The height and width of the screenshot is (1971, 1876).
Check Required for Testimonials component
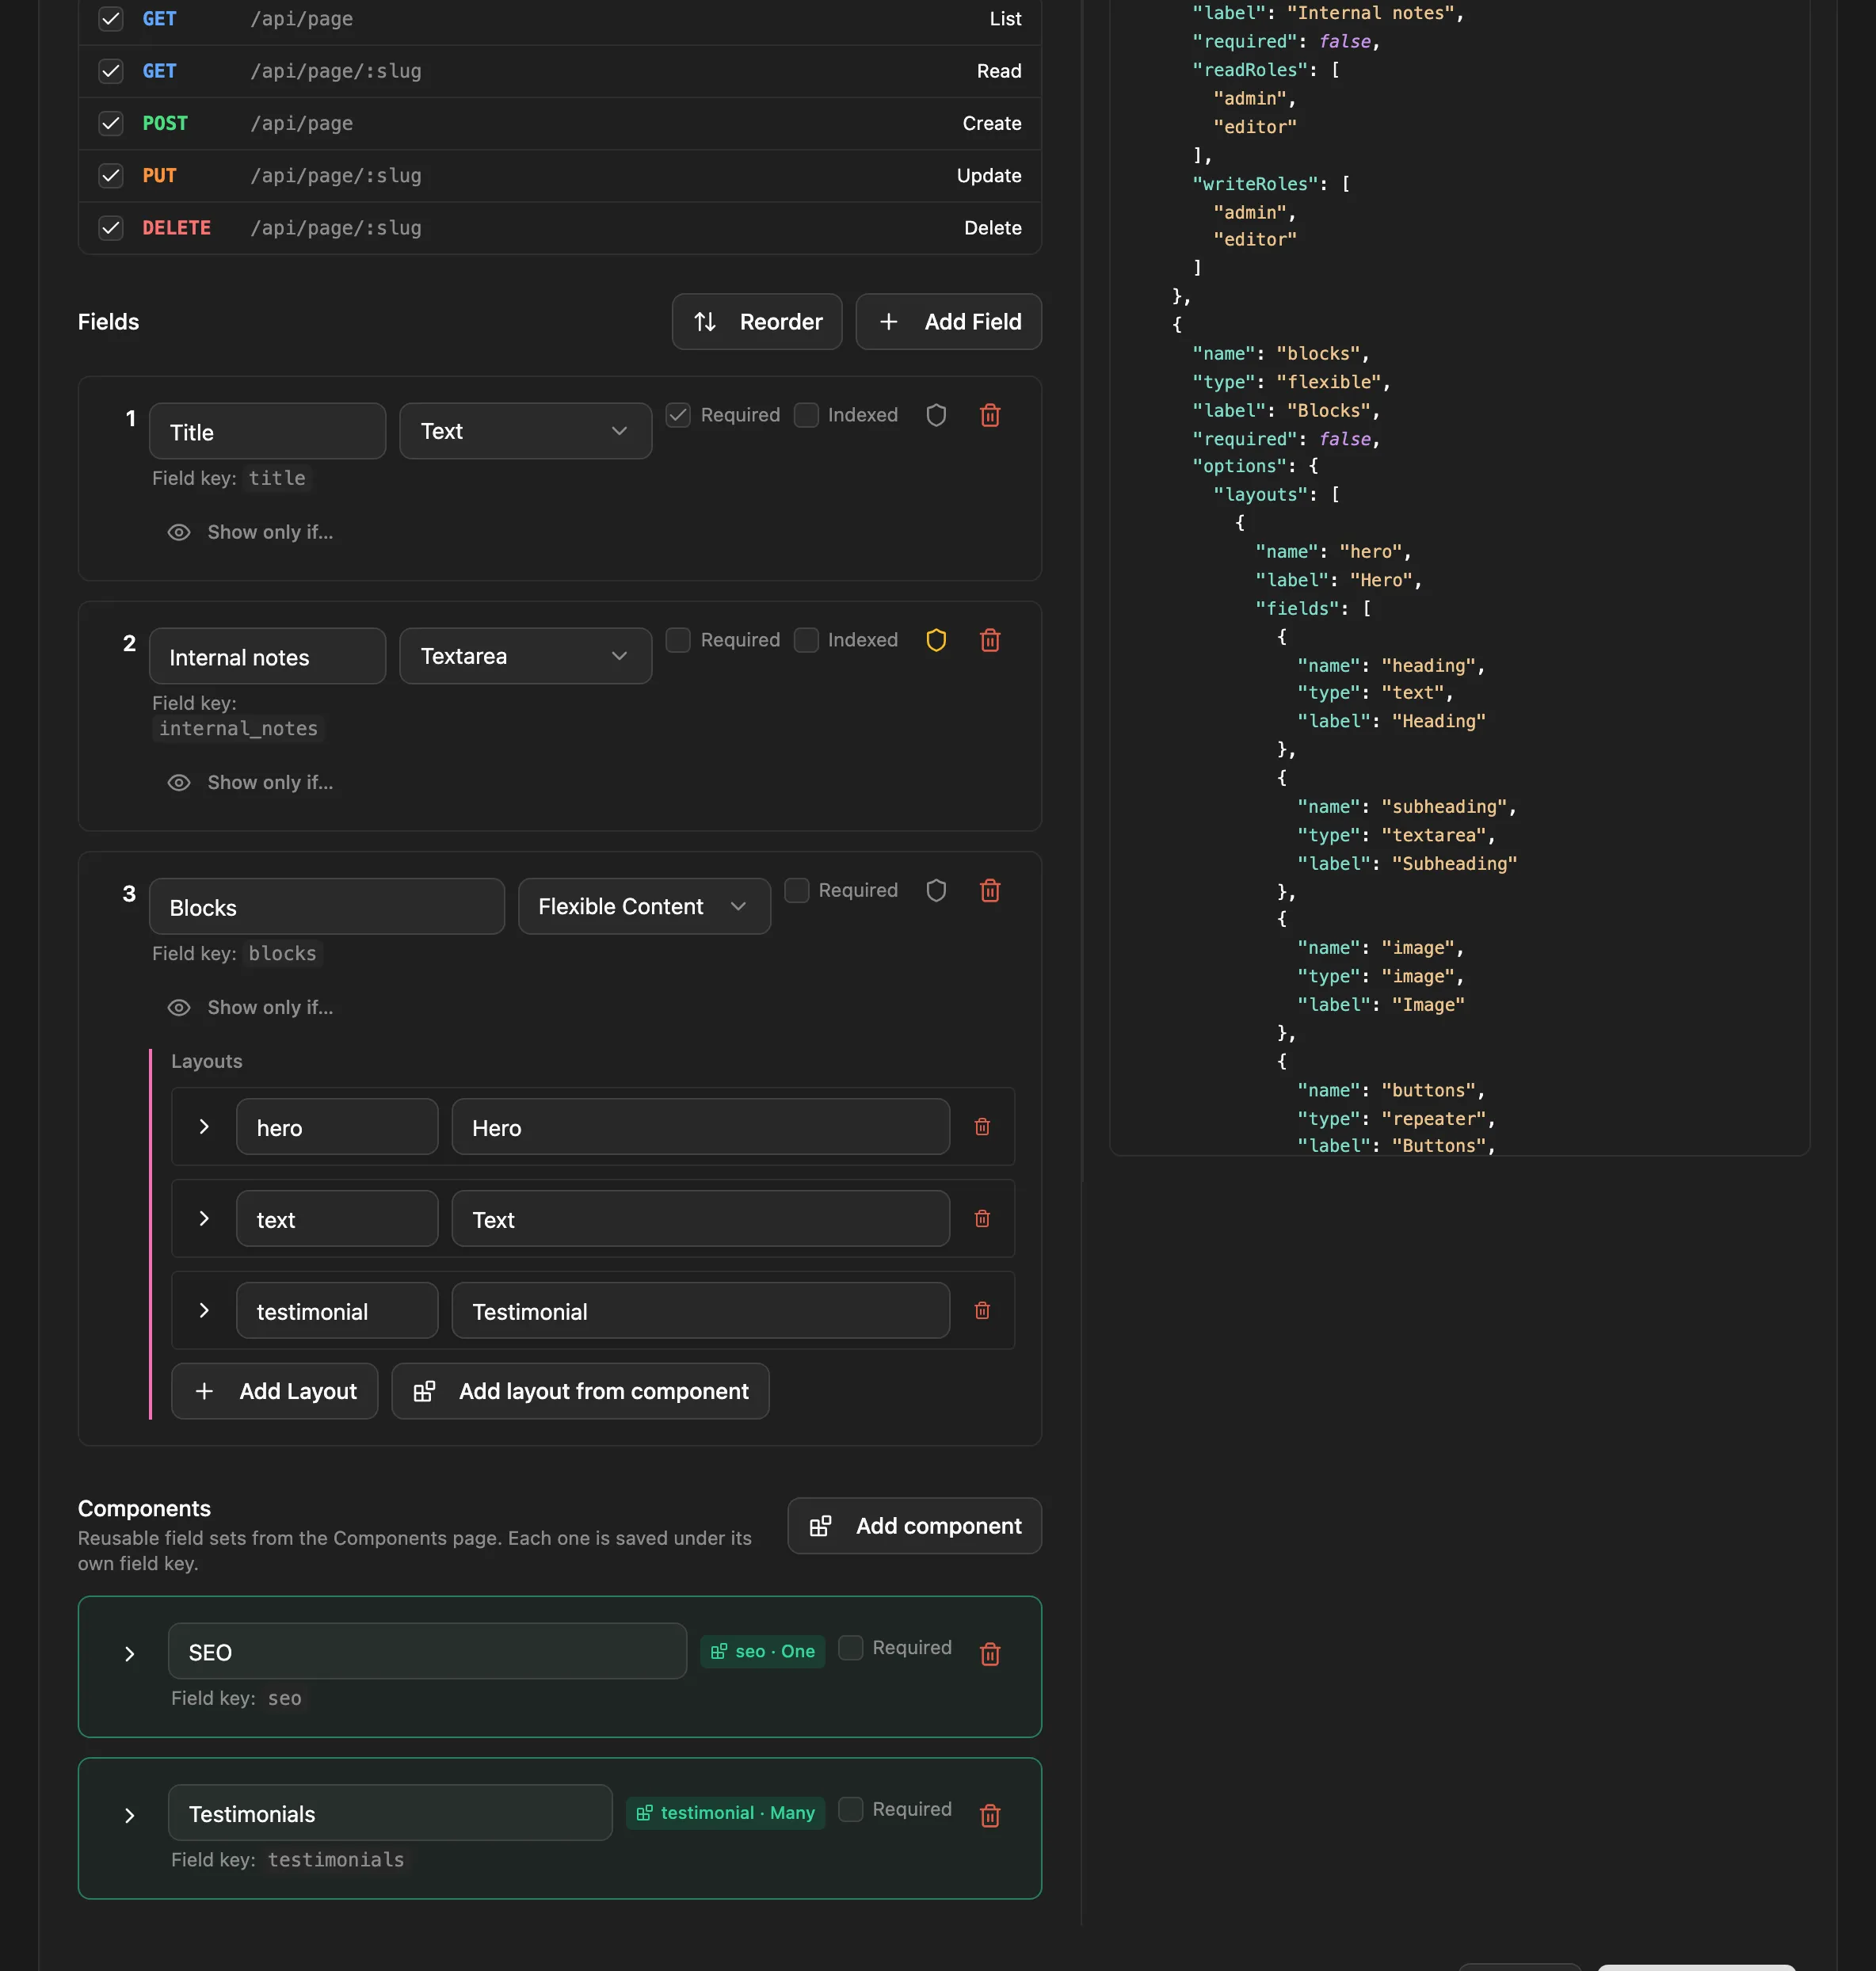click(850, 1809)
